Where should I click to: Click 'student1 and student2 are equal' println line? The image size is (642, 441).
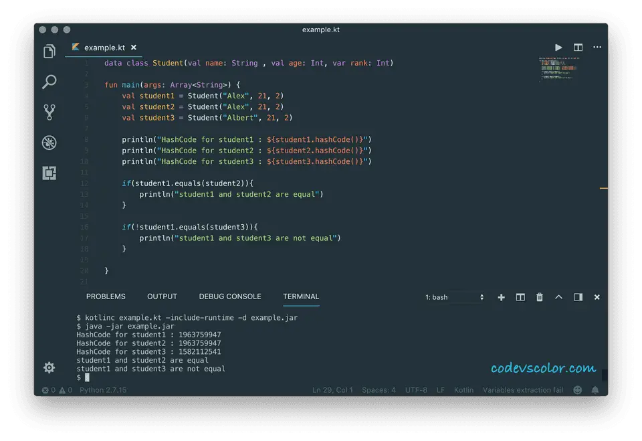tap(231, 194)
